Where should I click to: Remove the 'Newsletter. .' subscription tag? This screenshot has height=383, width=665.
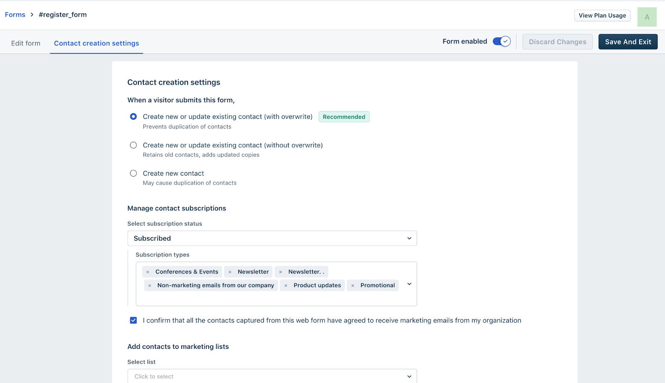click(x=281, y=272)
